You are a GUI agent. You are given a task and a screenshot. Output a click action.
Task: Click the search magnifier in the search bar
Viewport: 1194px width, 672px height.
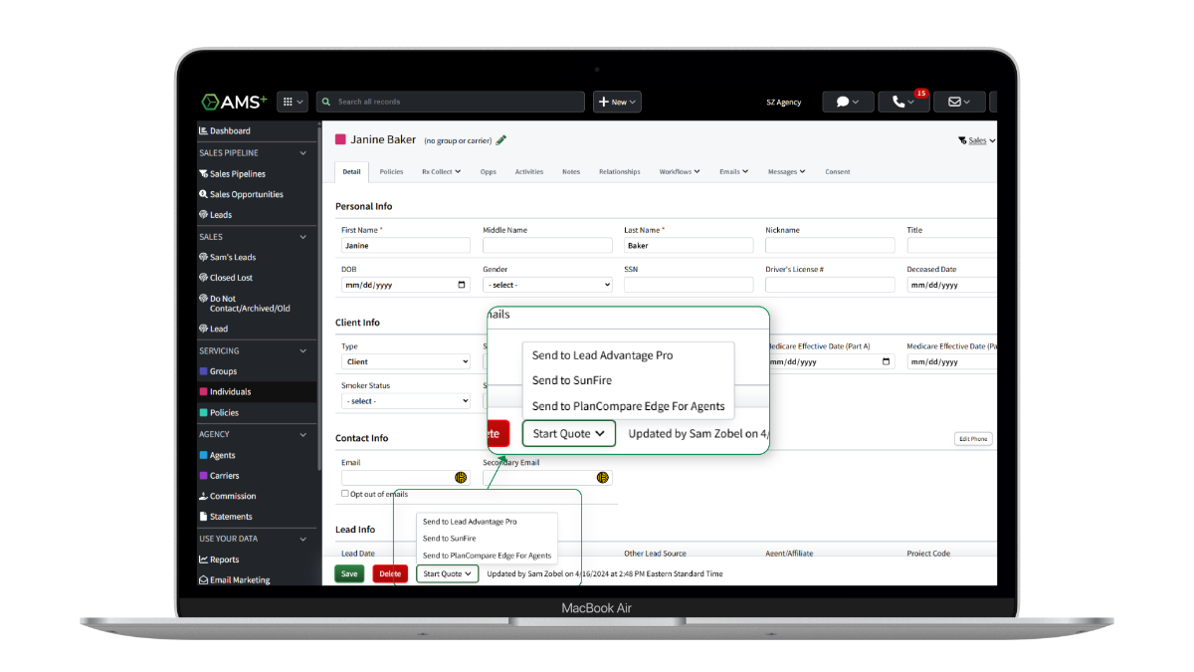pyautogui.click(x=326, y=101)
